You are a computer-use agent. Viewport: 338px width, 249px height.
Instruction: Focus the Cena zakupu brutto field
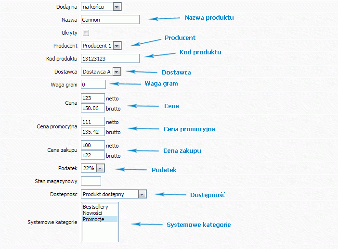93,155
